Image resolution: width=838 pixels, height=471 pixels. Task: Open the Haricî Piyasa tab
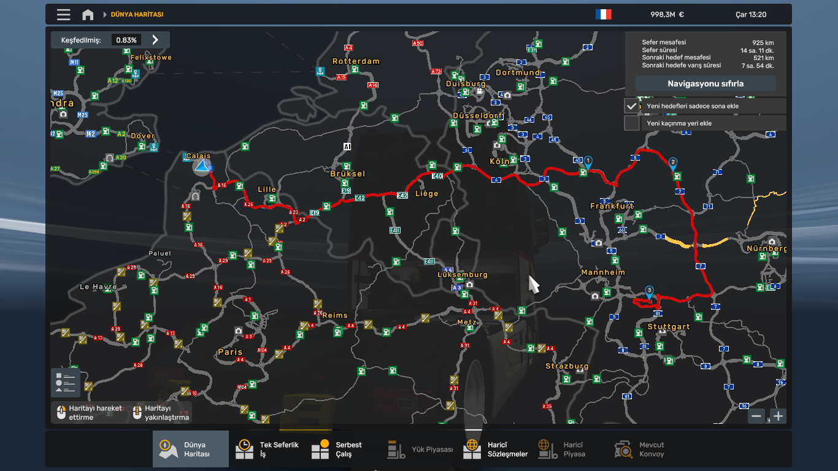[x=571, y=450]
